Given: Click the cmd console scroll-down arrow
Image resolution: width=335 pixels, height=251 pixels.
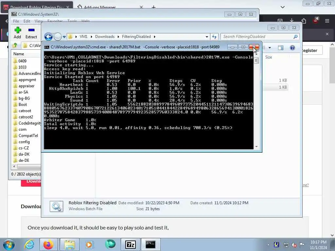Looking at the screenshot, I should click(256, 147).
